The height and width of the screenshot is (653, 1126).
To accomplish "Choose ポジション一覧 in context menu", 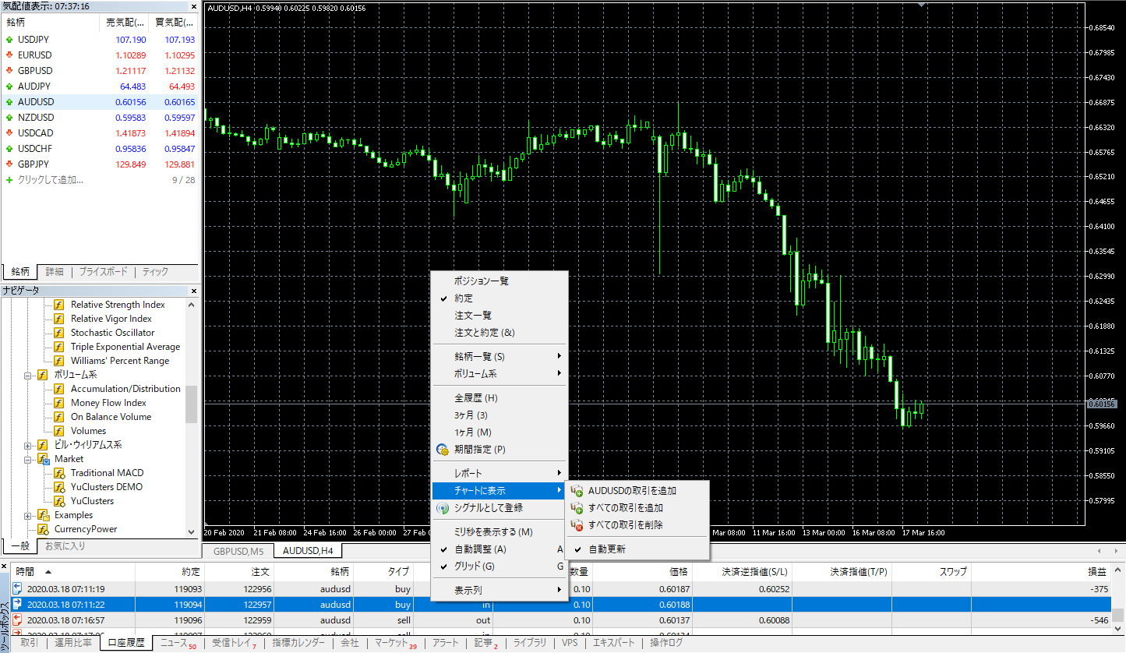I will [500, 281].
